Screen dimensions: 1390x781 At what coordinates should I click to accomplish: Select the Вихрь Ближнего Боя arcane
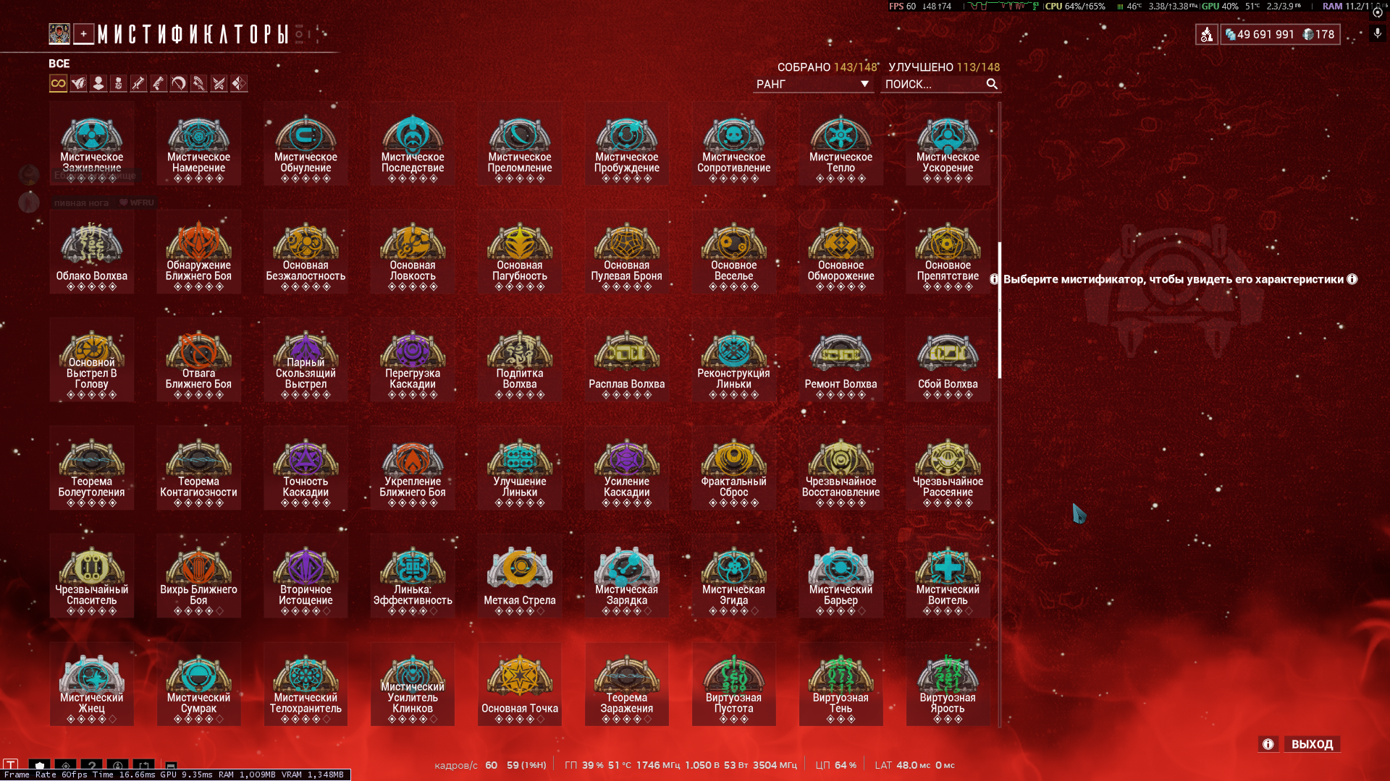pos(199,576)
